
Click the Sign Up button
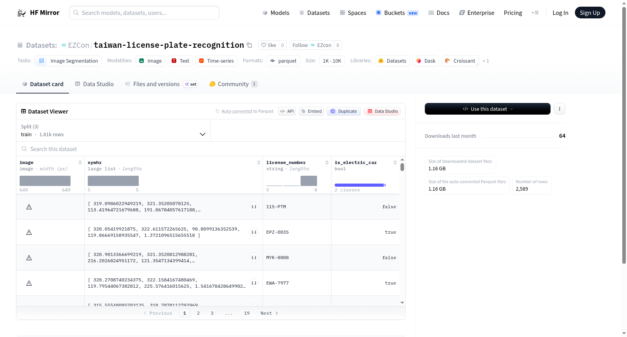click(590, 13)
